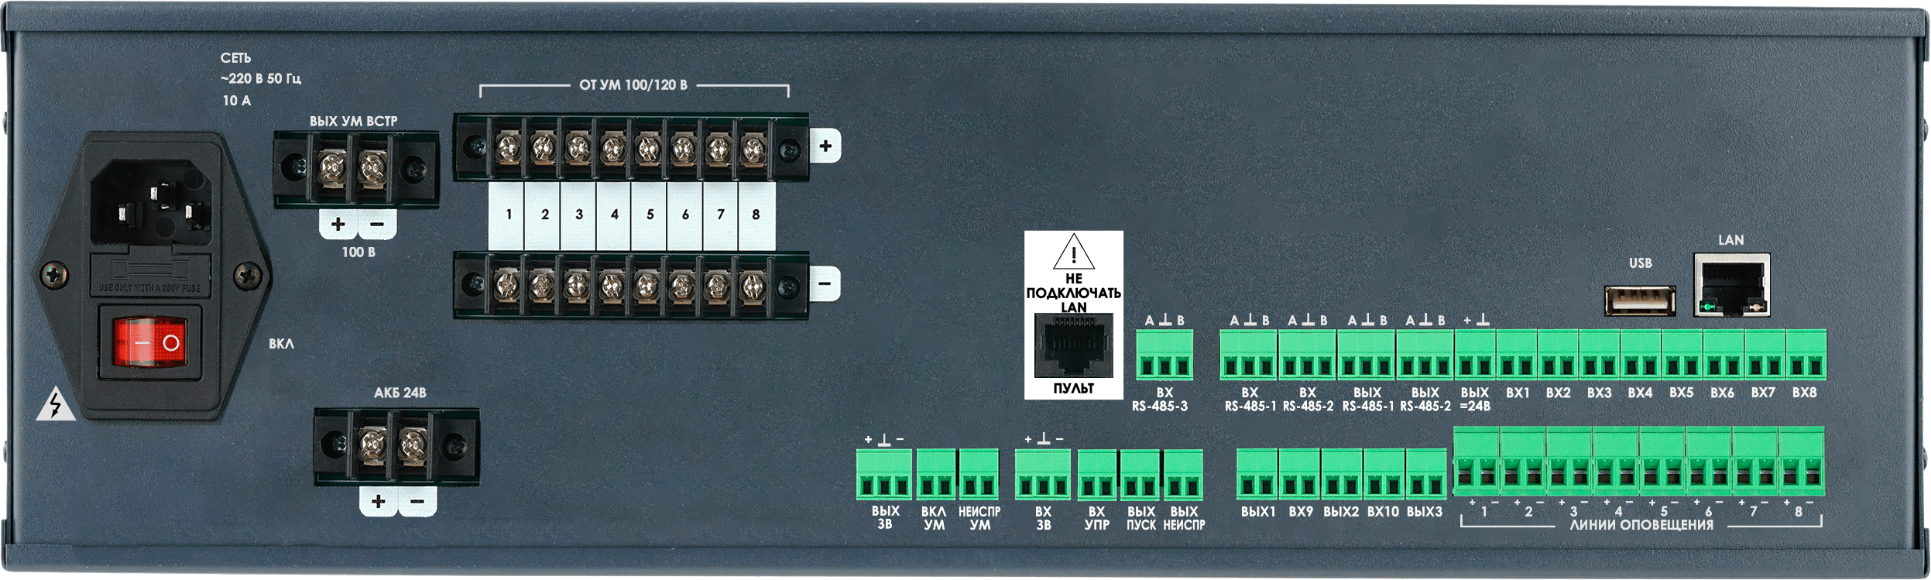1931x580 pixels.
Task: Click the fuse holder drawer
Action: tap(151, 276)
